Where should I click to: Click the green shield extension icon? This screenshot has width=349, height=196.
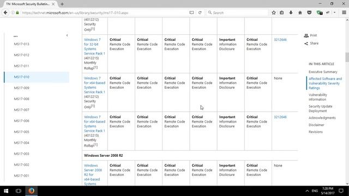pos(320,13)
